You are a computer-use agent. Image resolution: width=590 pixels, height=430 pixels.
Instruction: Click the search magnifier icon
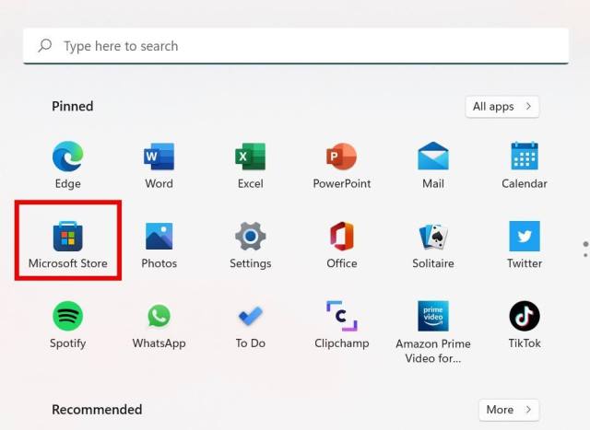click(45, 46)
